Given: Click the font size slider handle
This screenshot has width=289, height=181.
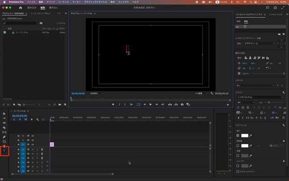Looking at the screenshot, I should pos(269,102).
